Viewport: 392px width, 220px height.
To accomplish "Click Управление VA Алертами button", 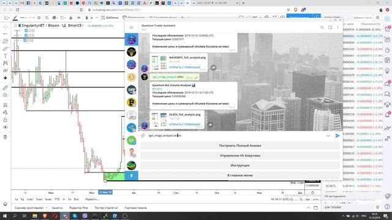I will click(240, 156).
